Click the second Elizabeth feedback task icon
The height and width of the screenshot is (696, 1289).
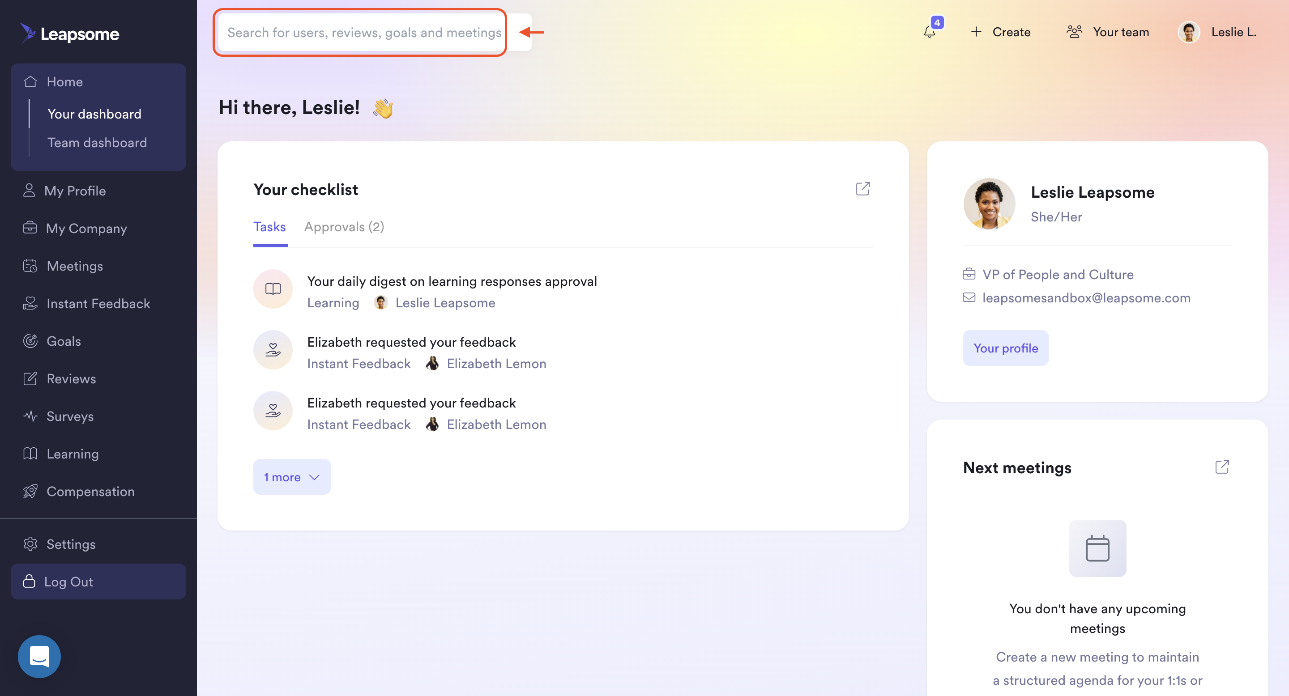click(273, 411)
